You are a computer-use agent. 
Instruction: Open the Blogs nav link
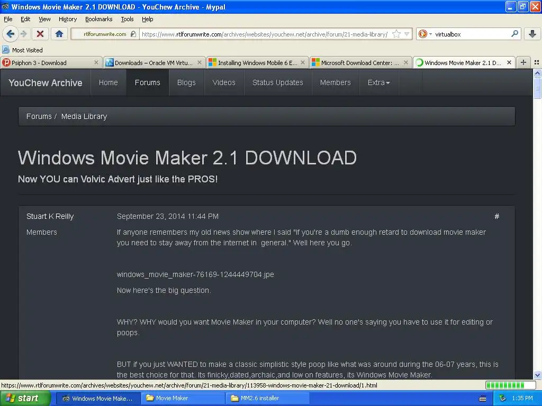186,82
